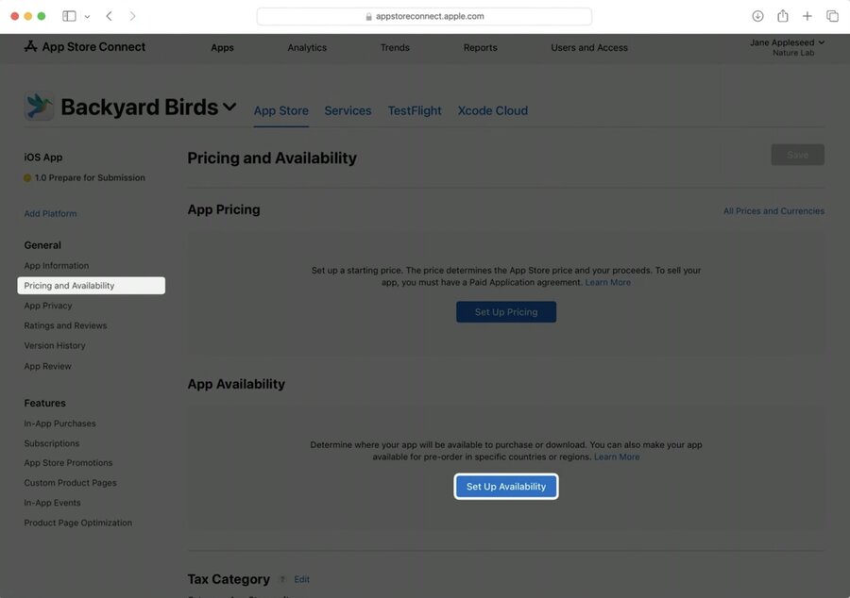Click the Add Platform link
The width and height of the screenshot is (850, 598).
pyautogui.click(x=50, y=214)
